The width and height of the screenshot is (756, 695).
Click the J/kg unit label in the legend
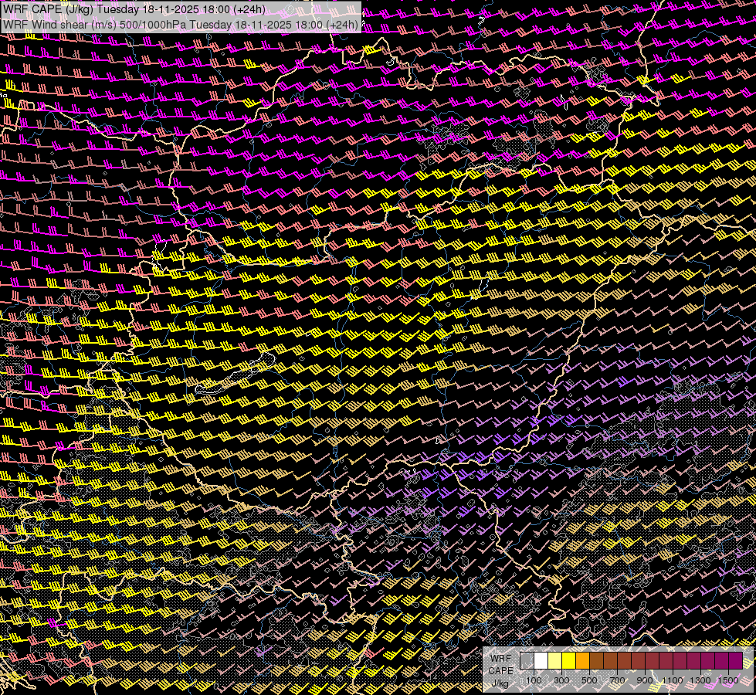point(500,683)
